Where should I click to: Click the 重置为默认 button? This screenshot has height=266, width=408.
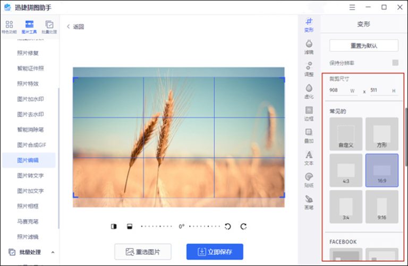pos(363,46)
